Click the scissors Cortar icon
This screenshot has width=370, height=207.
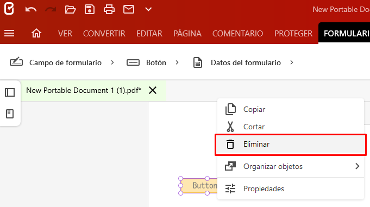tap(230, 127)
